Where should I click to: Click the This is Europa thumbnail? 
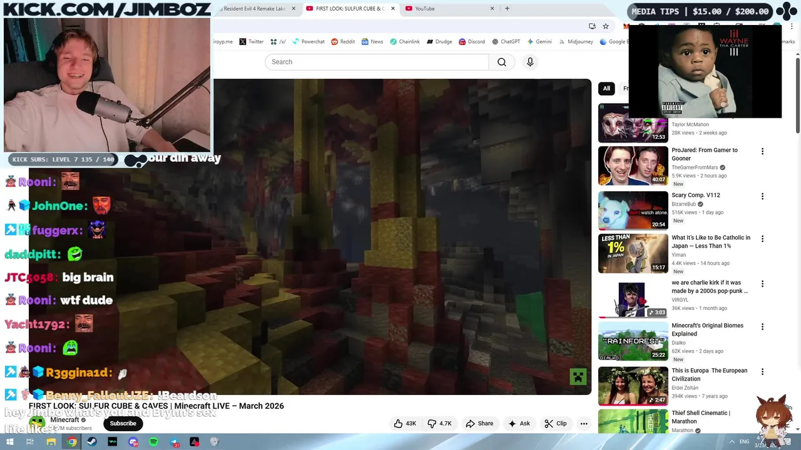[633, 386]
